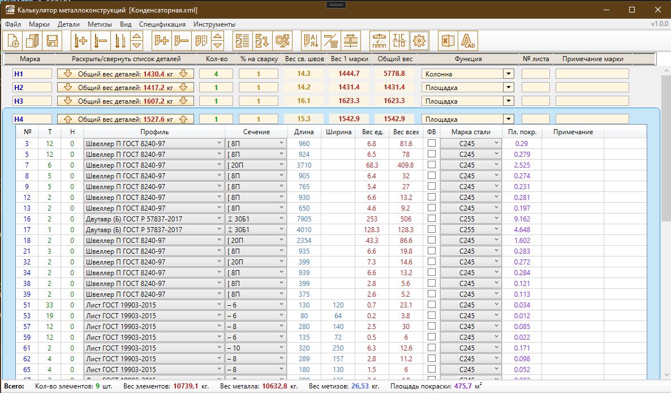The height and width of the screenshot is (393, 671).
Task: Tick the ФВ checkbox for detail 51
Action: (431, 305)
